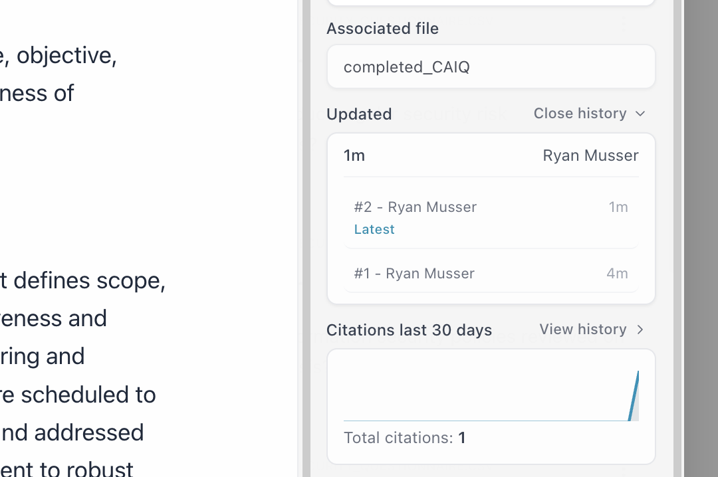This screenshot has height=477, width=718.
Task: Click the Latest version label
Action: tap(374, 229)
